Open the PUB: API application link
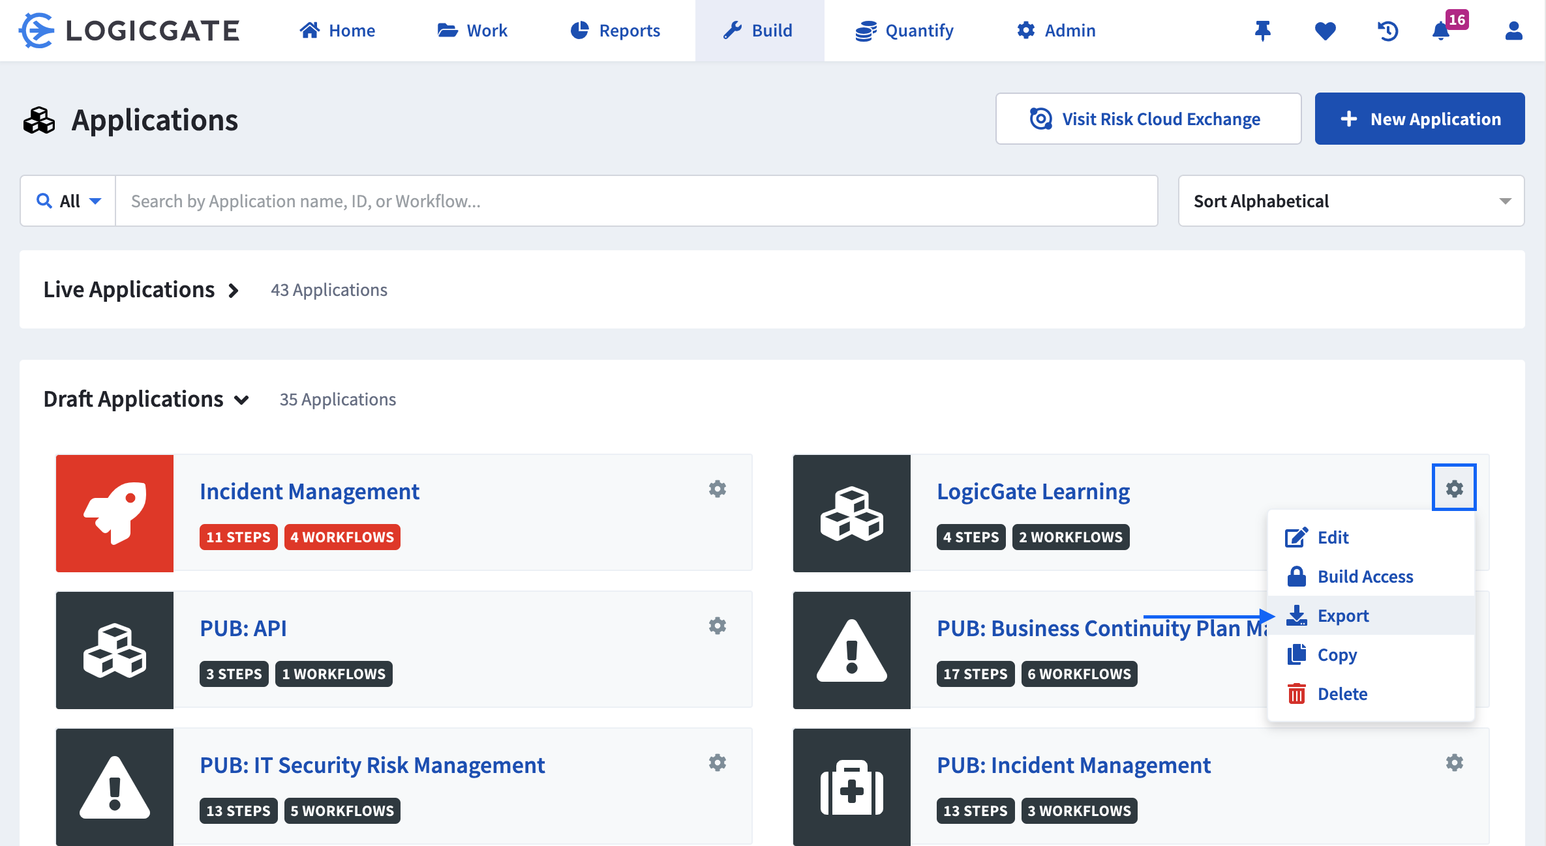Viewport: 1546px width, 846px height. click(243, 628)
